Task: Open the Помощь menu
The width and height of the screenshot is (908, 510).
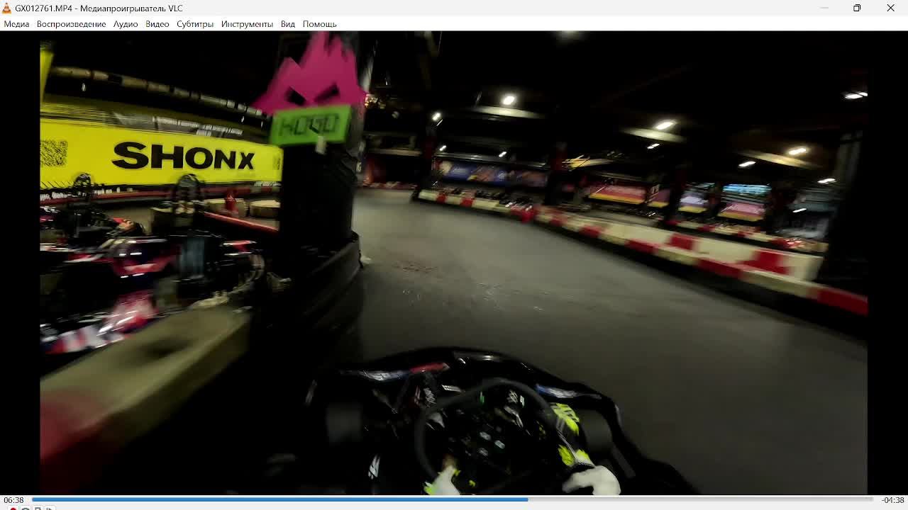Action: pos(319,24)
